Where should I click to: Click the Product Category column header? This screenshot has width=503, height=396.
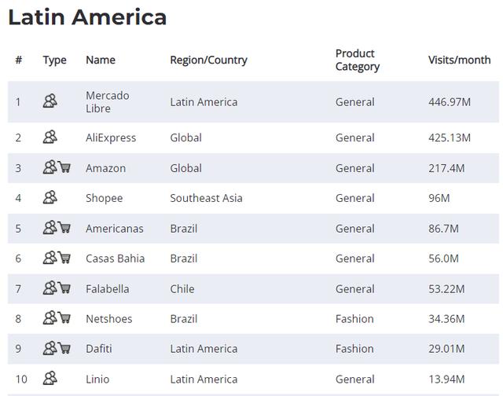coord(358,60)
